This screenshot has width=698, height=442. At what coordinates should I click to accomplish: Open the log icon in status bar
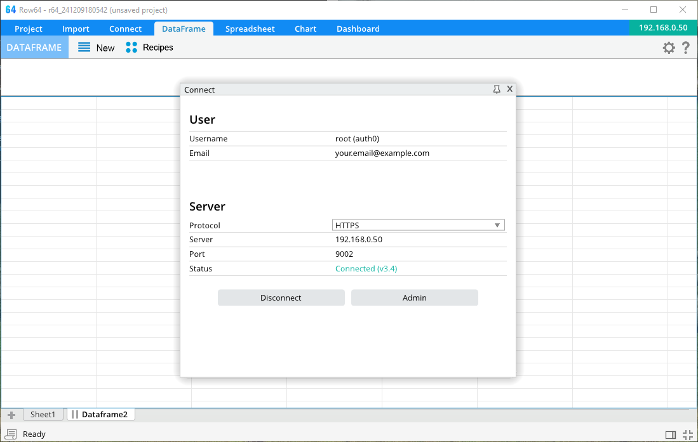[x=11, y=434]
